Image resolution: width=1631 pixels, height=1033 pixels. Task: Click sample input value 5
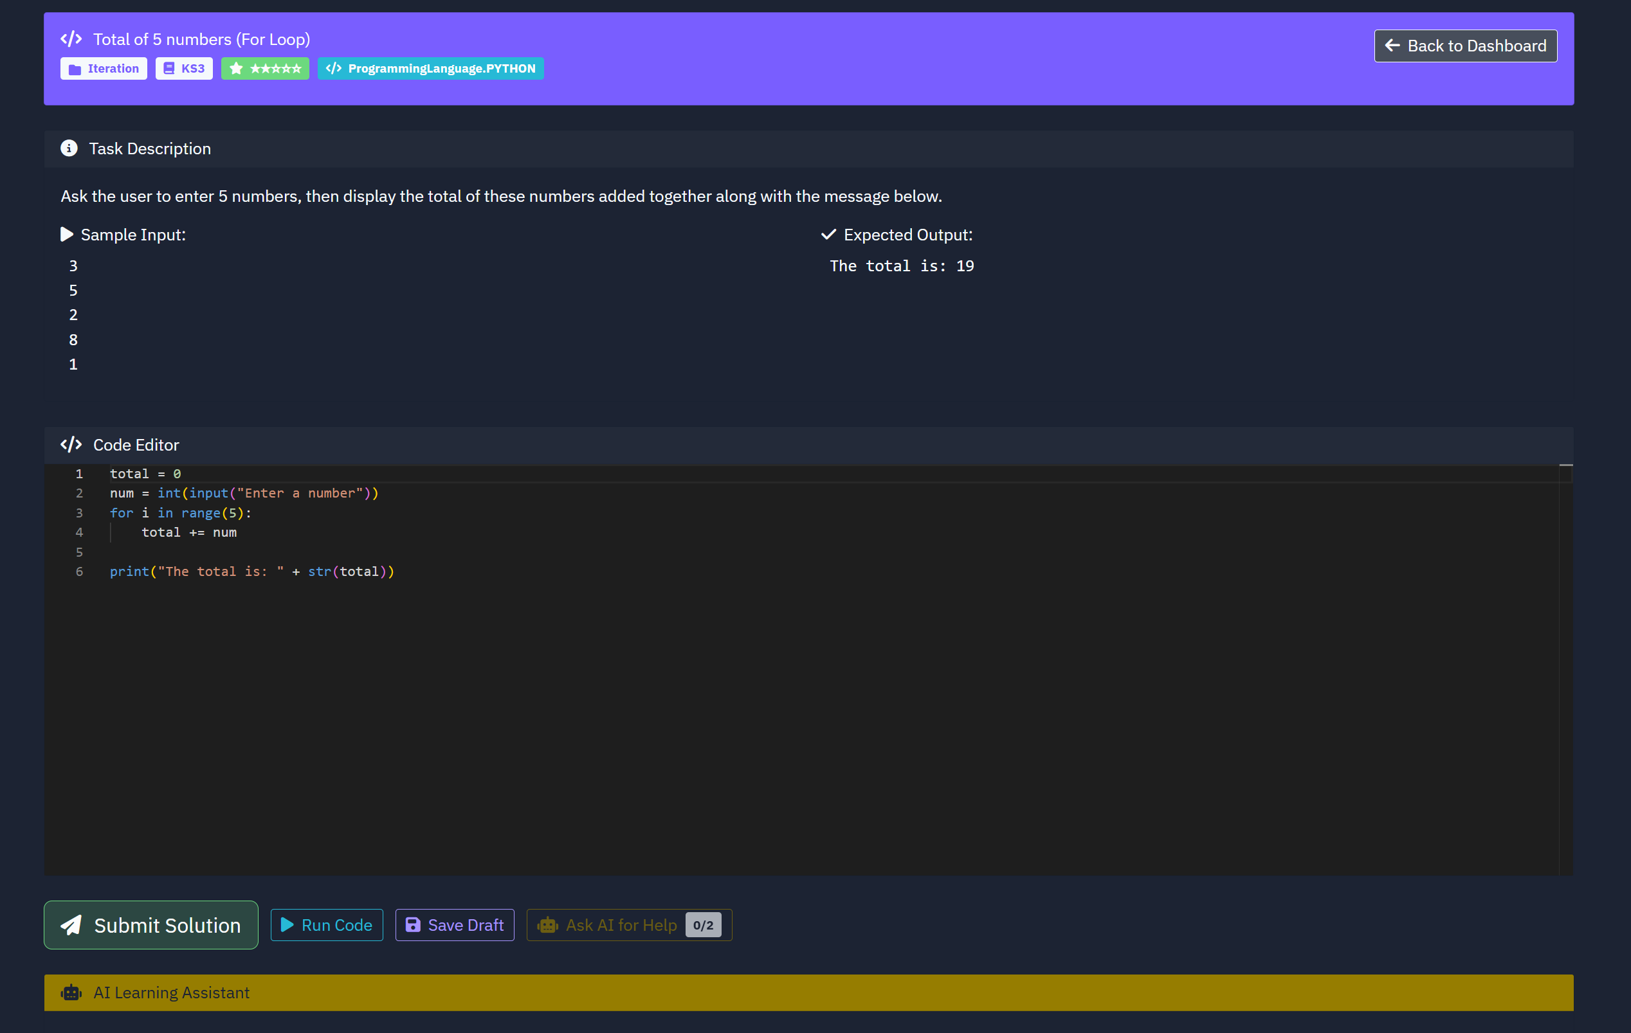(73, 291)
